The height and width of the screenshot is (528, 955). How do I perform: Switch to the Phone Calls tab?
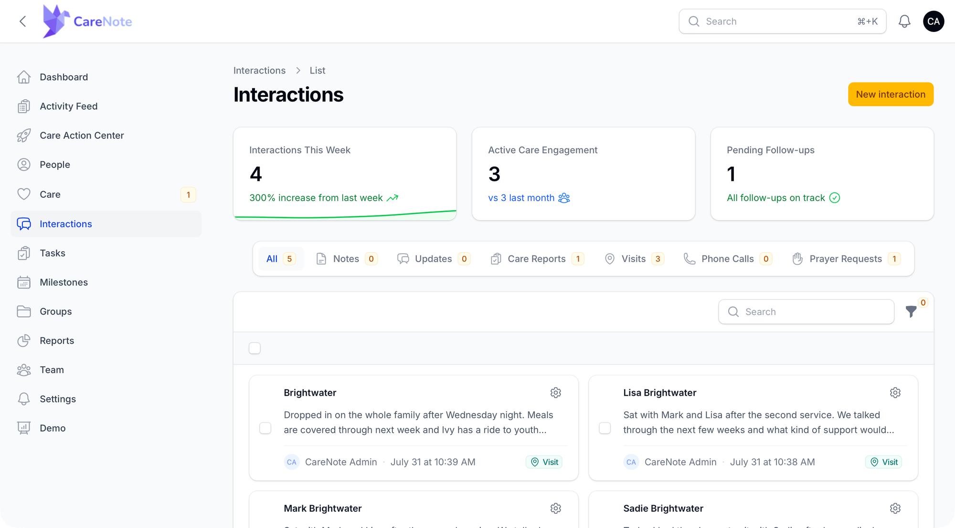coord(728,259)
